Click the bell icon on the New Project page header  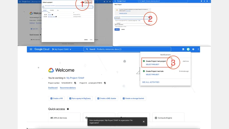pos(204,1)
